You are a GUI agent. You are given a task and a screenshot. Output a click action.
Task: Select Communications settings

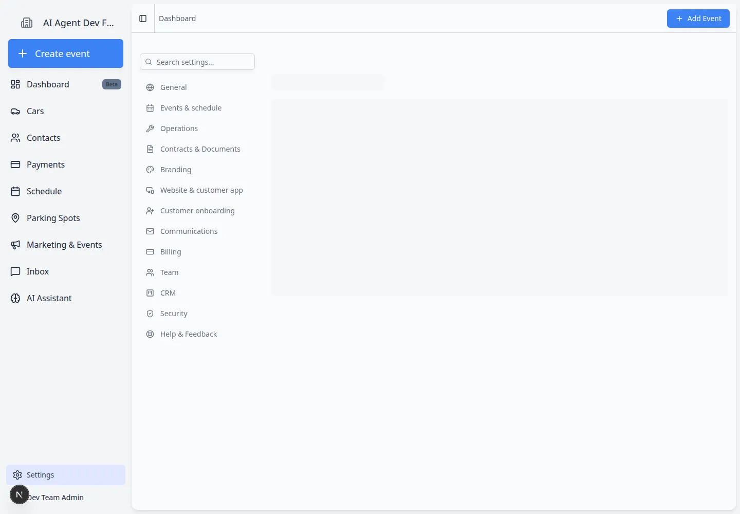(197, 231)
